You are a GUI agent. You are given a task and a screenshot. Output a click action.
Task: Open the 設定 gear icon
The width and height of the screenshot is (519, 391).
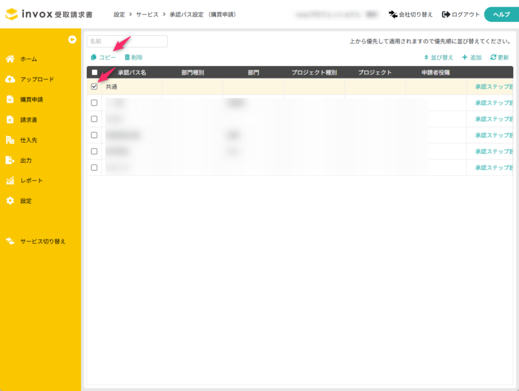[10, 201]
